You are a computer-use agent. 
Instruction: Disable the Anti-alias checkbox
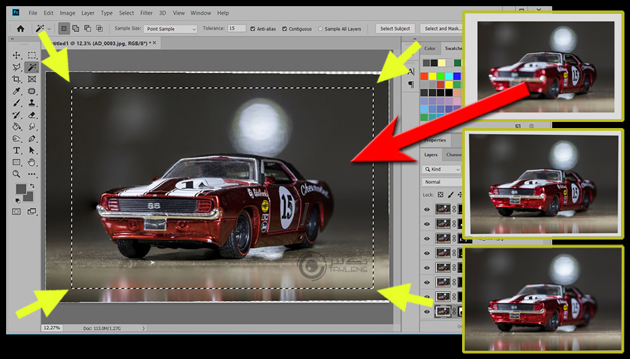point(253,29)
